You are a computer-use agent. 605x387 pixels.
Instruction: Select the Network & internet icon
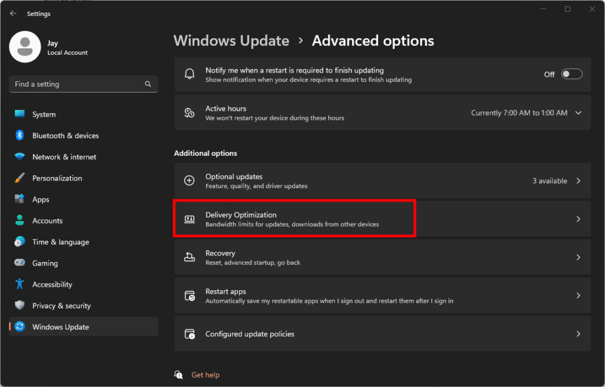[19, 156]
